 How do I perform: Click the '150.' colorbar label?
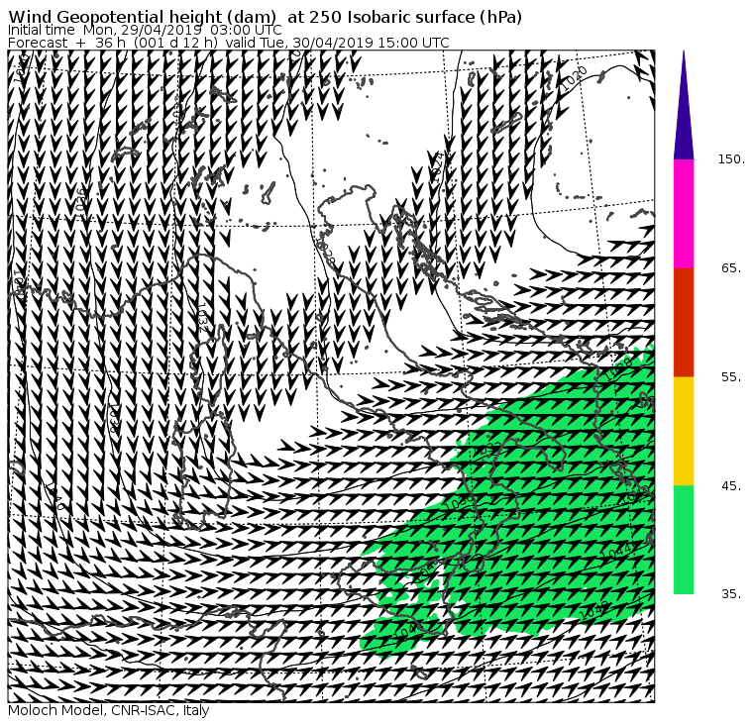[x=731, y=159]
